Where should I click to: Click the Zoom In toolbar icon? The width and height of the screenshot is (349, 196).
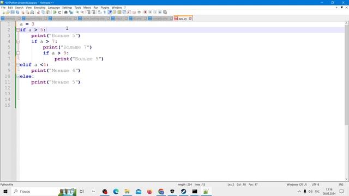pos(77,12)
